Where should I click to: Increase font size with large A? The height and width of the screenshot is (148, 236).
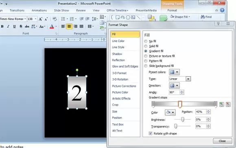40,19
